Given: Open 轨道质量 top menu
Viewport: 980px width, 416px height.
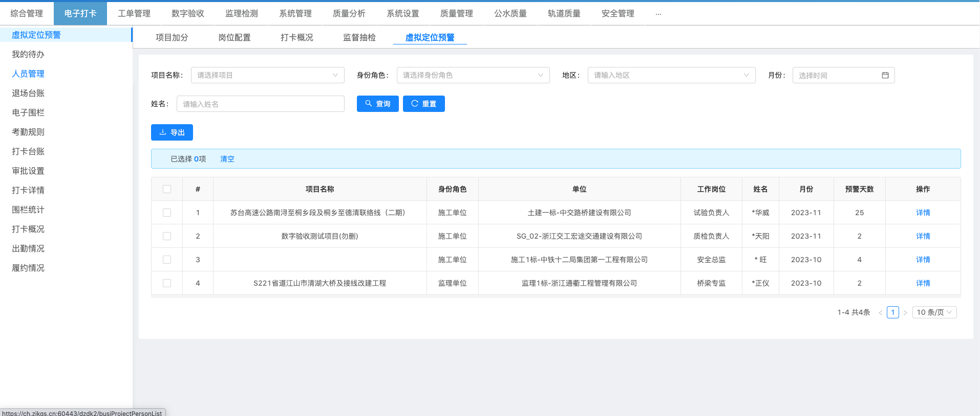Looking at the screenshot, I should tap(564, 14).
